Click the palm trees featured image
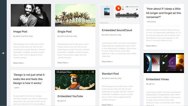 (75, 15)
